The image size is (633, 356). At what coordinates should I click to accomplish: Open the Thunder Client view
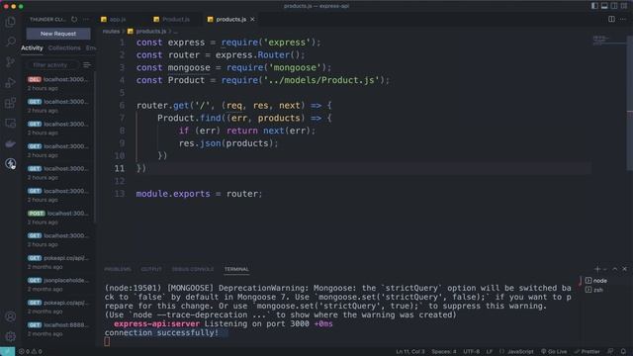click(11, 163)
